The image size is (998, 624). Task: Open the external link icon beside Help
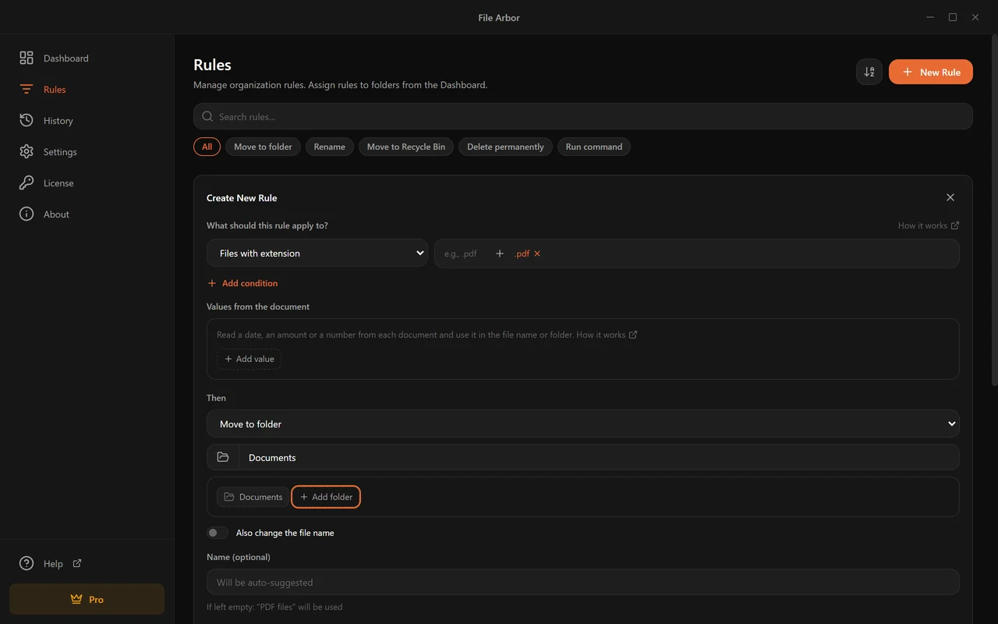pyautogui.click(x=77, y=563)
